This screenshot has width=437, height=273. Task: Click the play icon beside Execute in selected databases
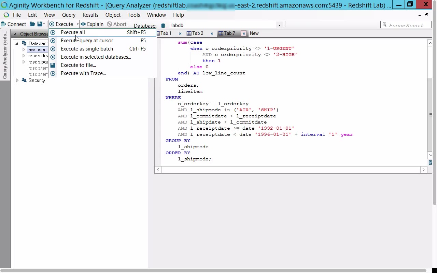pos(53,57)
